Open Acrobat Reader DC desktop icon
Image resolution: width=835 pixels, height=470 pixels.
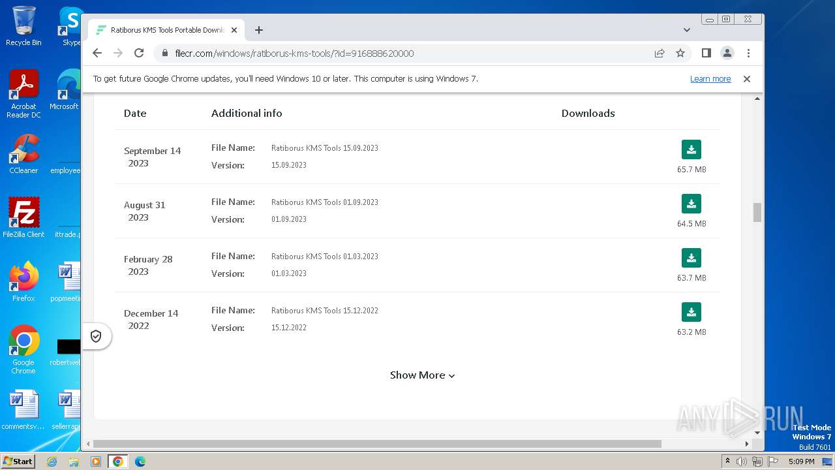[23, 94]
